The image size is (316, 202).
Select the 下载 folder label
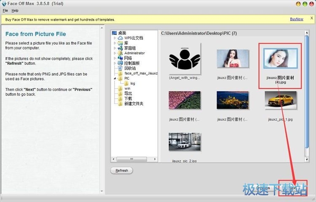128,98
